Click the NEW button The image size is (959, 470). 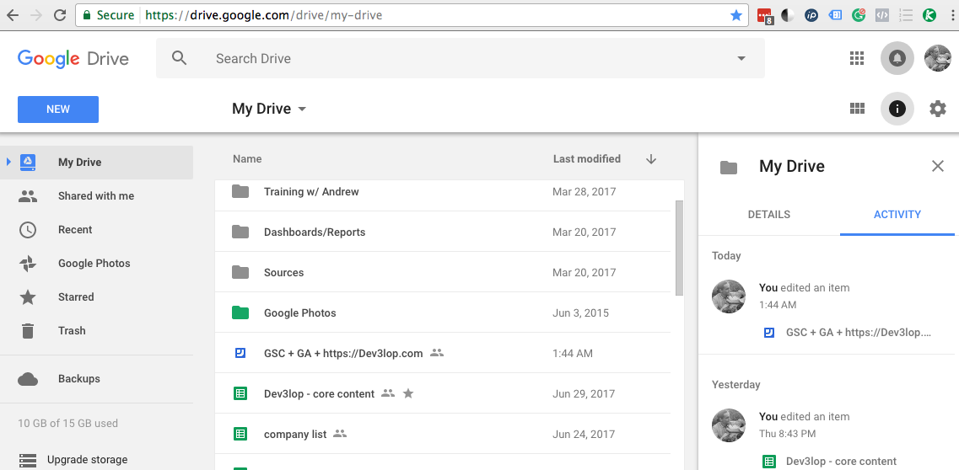point(58,109)
